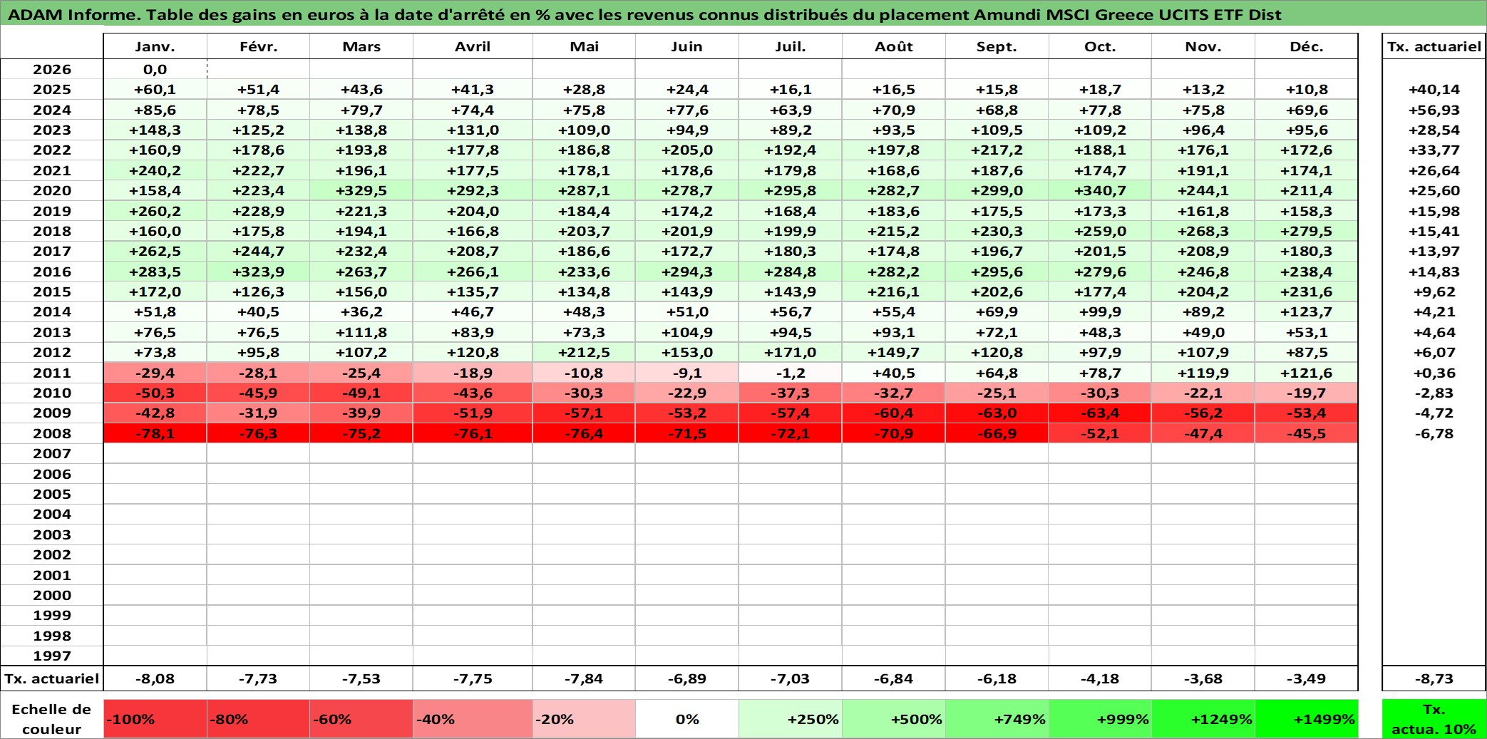Screen dimensions: 1487x739
Task: Select the Déc. column header
Action: 1306,46
